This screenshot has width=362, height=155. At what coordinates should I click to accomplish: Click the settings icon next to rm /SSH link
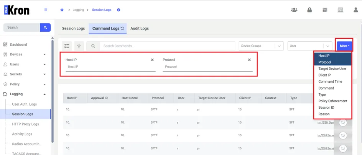(343, 123)
